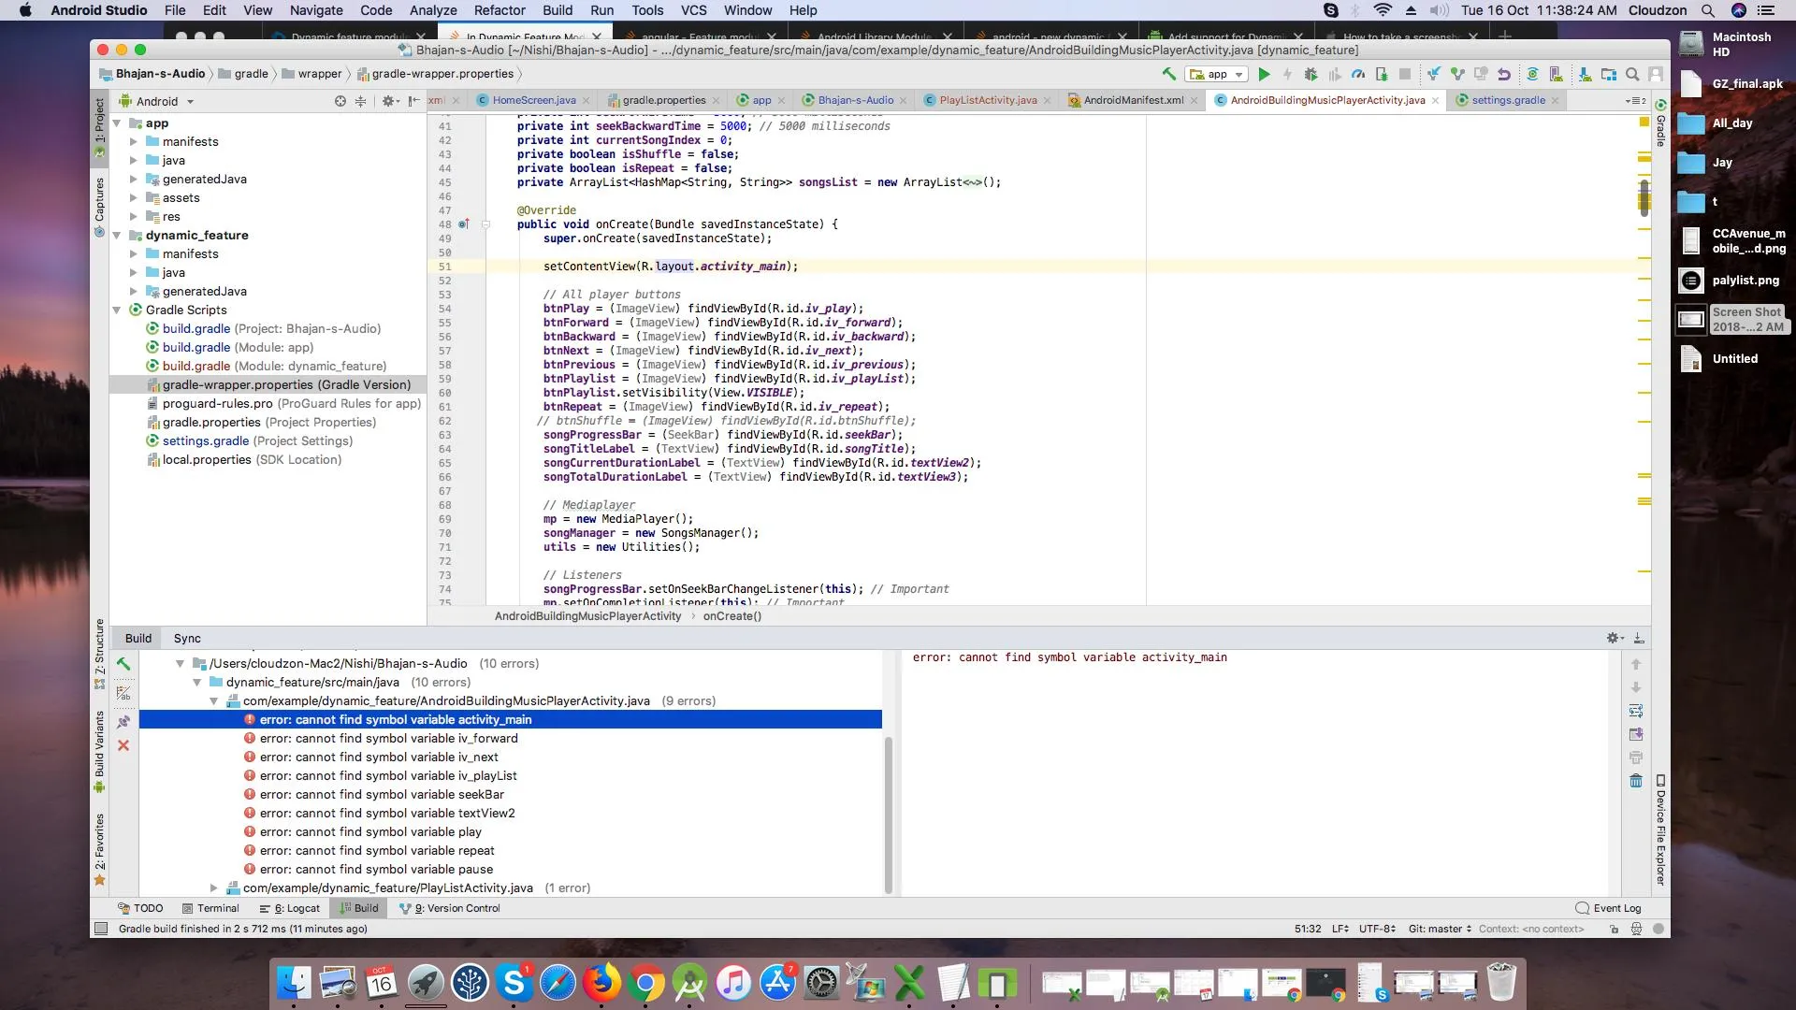The width and height of the screenshot is (1796, 1010).
Task: Click the green Run app button
Action: [x=1264, y=74]
